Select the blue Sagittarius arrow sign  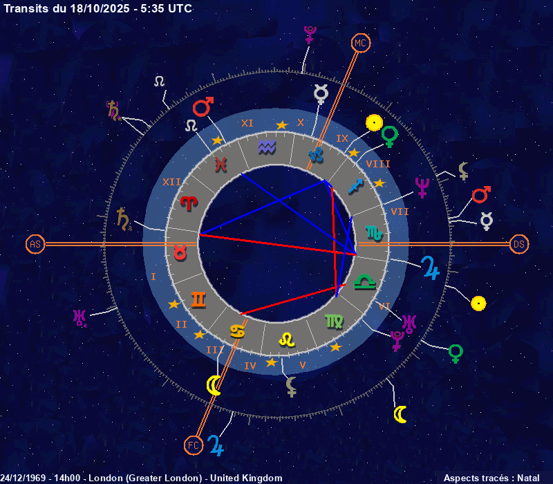[x=355, y=185]
